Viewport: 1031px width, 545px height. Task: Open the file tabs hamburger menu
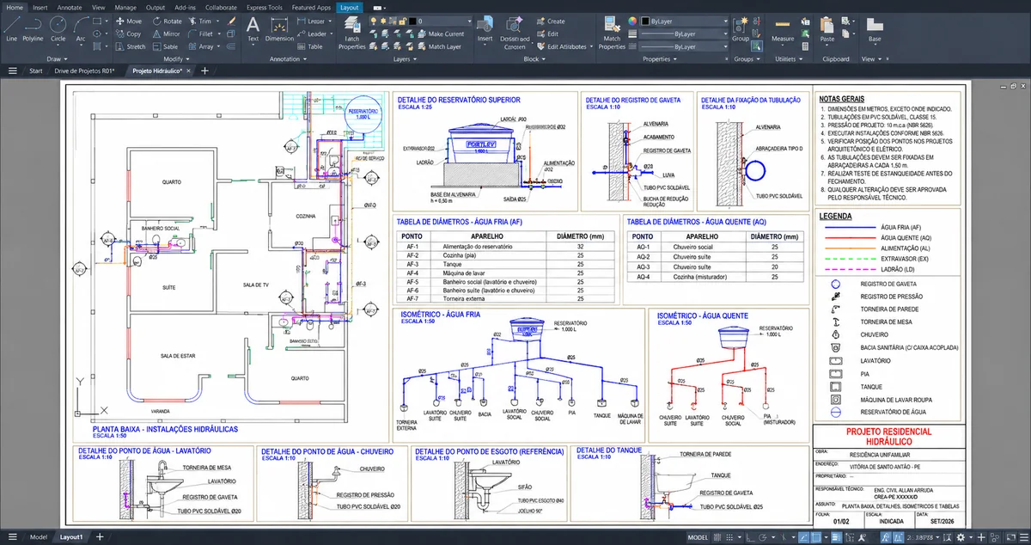tap(13, 70)
